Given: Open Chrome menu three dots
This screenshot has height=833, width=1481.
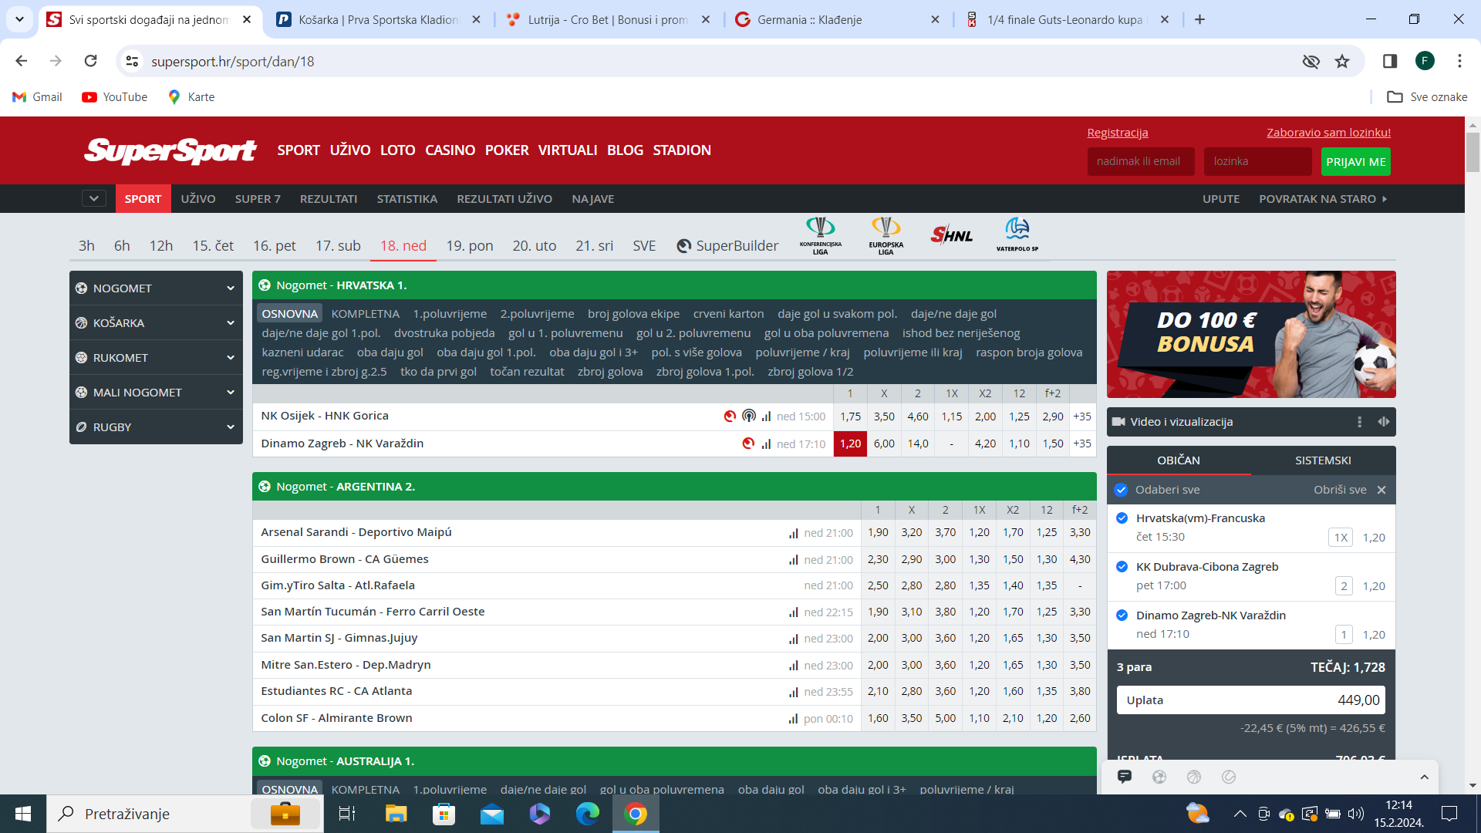Looking at the screenshot, I should coord(1459,61).
